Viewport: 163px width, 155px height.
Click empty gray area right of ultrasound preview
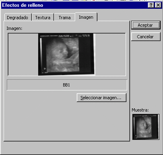click(111, 55)
